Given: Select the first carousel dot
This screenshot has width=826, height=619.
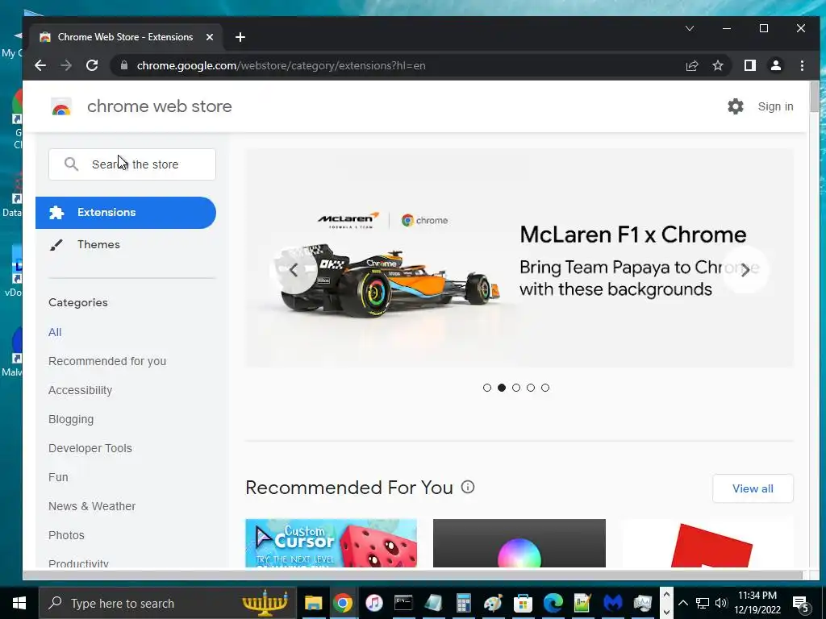Looking at the screenshot, I should coord(486,388).
